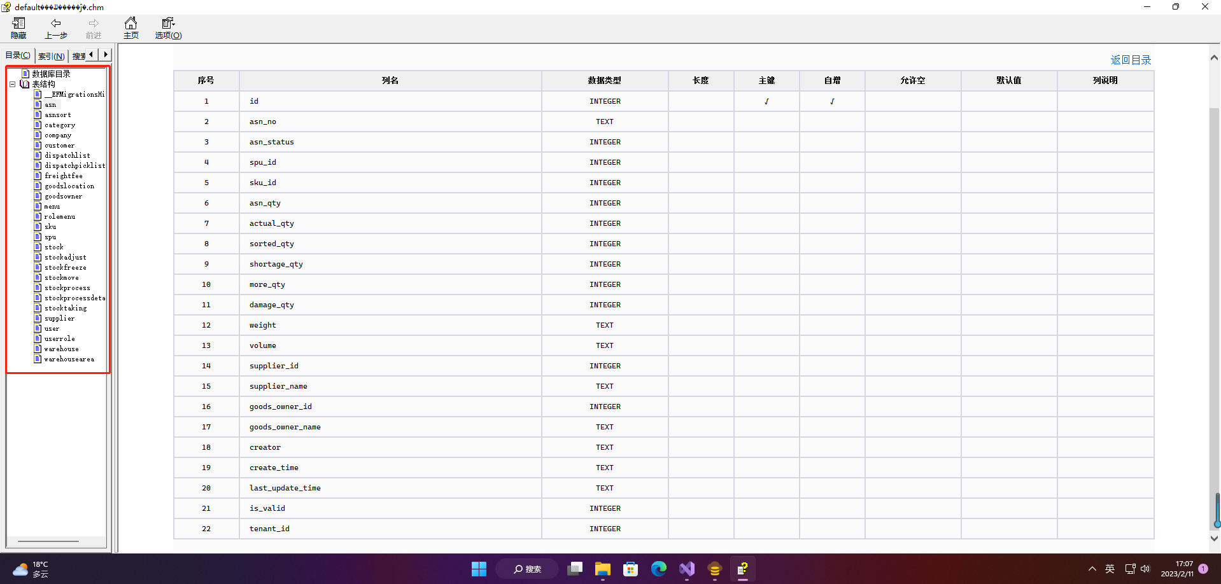Open the company table page
Image resolution: width=1221 pixels, height=584 pixels.
pyautogui.click(x=58, y=135)
